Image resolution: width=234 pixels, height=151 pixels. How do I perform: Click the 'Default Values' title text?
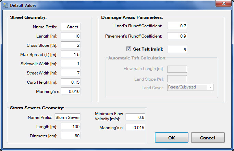point(23,5)
